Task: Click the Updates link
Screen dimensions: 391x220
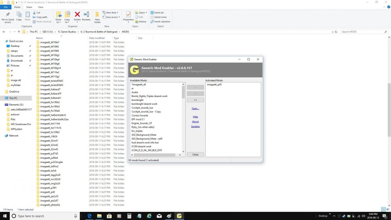Action: tap(195, 126)
